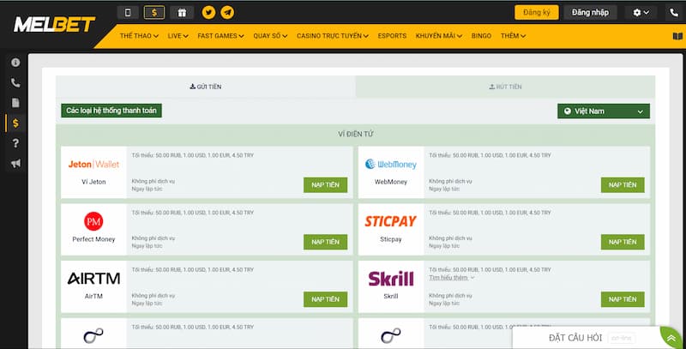Click the info icon in sidebar
This screenshot has width=686, height=349.
(x=15, y=63)
